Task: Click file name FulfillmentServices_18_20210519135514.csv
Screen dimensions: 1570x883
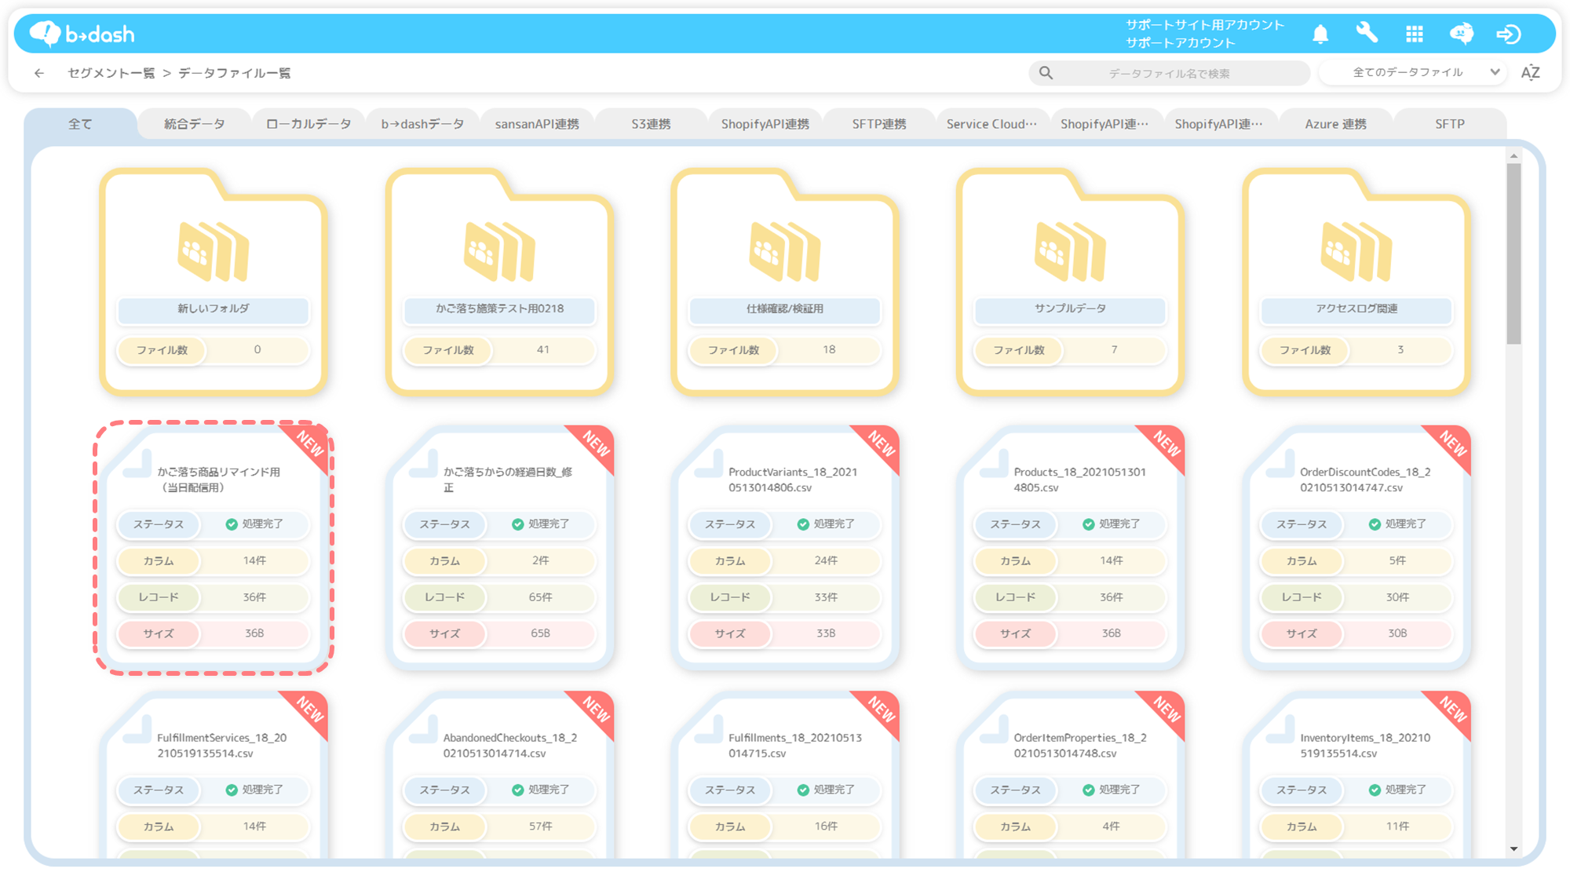Action: [221, 746]
